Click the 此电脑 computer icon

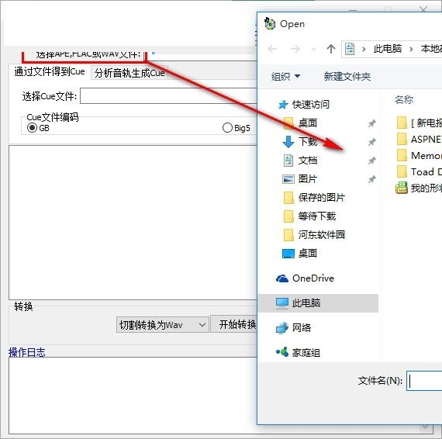tap(282, 303)
